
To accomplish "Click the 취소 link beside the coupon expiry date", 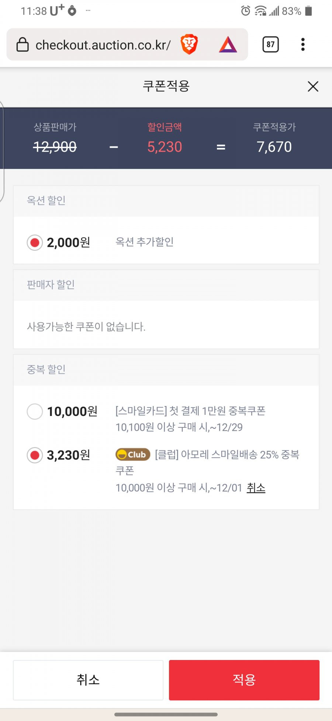I will coord(256,488).
